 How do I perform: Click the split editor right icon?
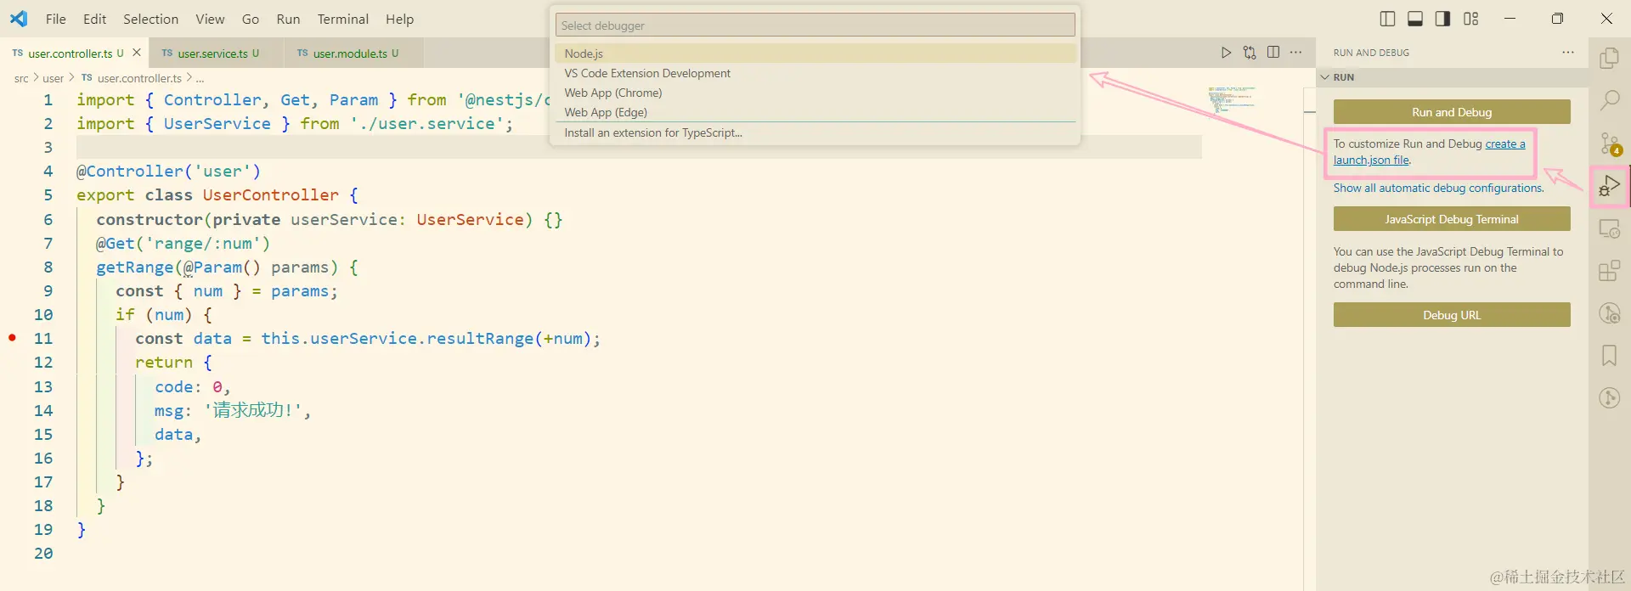(1273, 53)
